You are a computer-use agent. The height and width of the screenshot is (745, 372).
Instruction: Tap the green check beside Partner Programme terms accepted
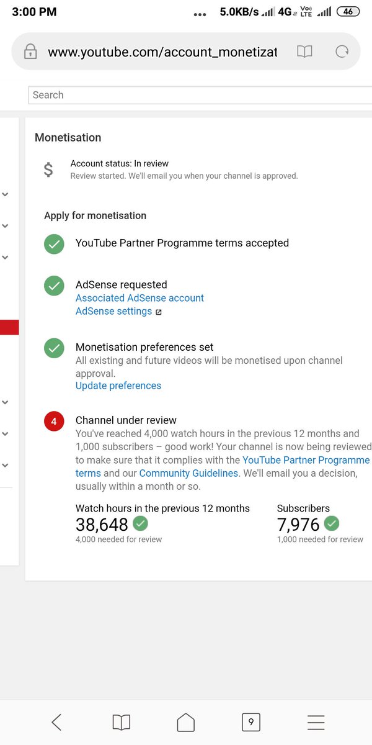[x=55, y=243]
